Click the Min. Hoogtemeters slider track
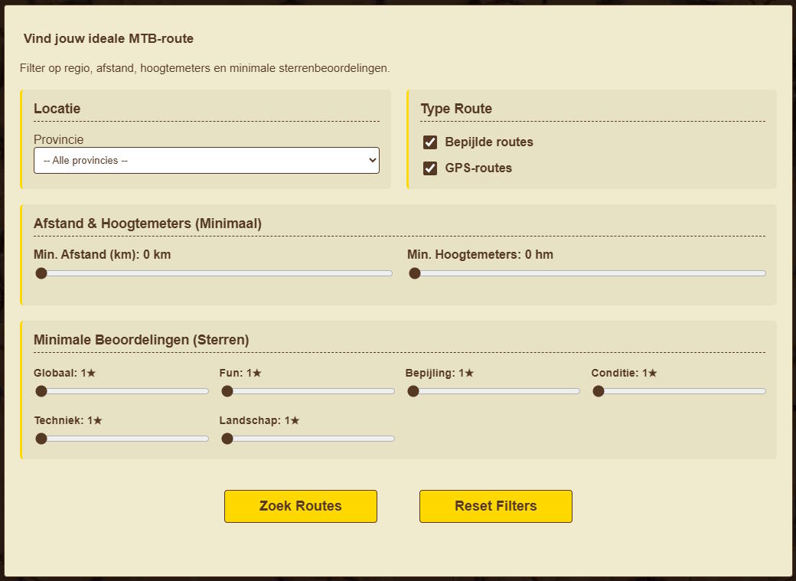The height and width of the screenshot is (581, 796). [x=587, y=273]
